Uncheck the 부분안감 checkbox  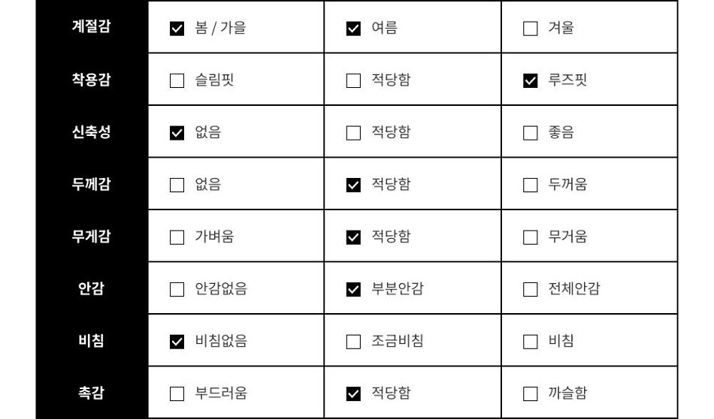pyautogui.click(x=353, y=290)
